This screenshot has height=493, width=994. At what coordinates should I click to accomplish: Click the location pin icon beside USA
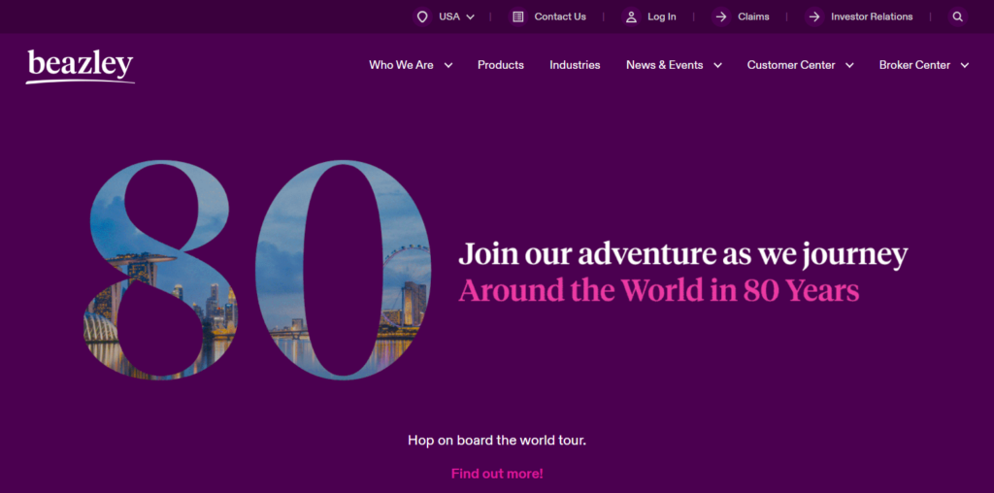422,17
